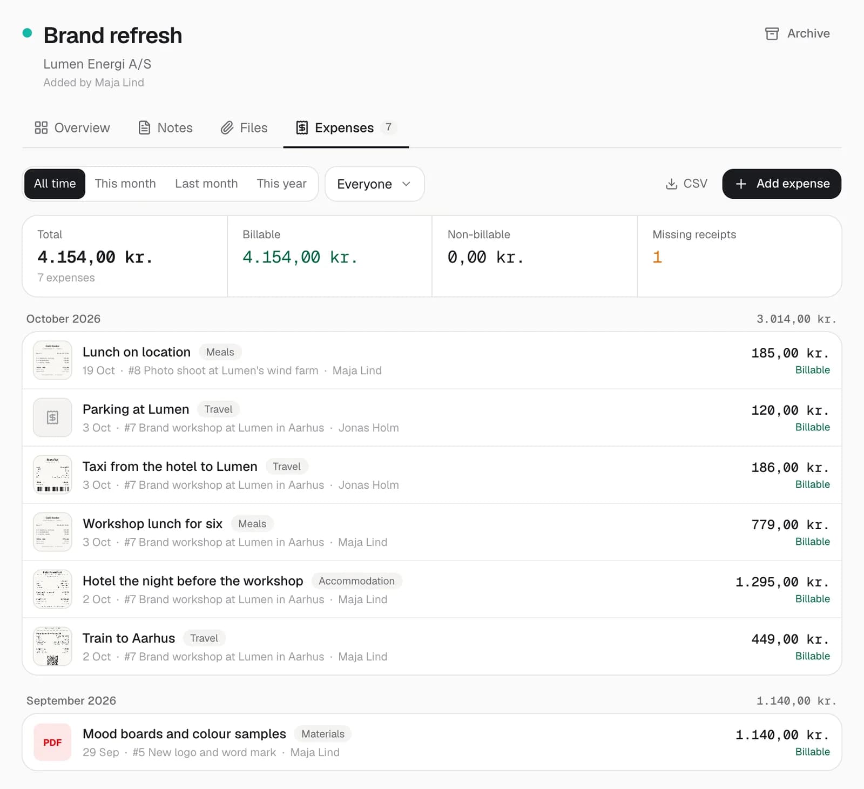Image resolution: width=864 pixels, height=789 pixels.
Task: Click the Overview grid icon
Action: pyautogui.click(x=41, y=127)
